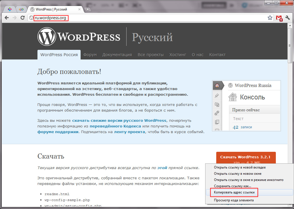Click the этой direct download link
The width and height of the screenshot is (294, 209).
pos(162,168)
